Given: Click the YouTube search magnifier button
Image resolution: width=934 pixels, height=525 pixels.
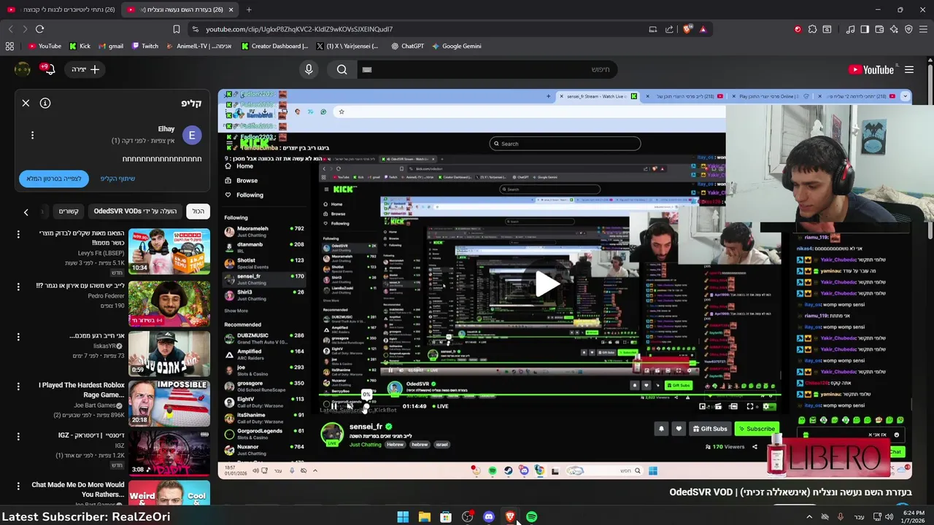Looking at the screenshot, I should [x=342, y=69].
